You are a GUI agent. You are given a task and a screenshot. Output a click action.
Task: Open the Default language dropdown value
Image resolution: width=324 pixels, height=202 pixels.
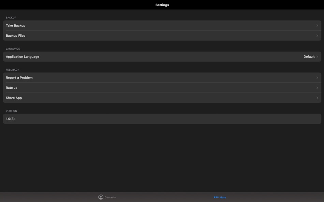(309, 57)
